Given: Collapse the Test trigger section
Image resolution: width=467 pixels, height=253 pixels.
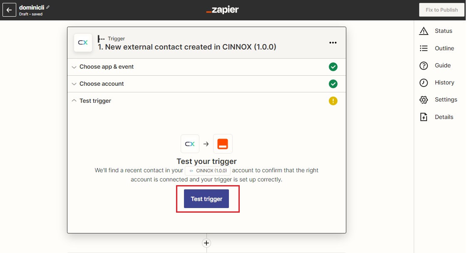Looking at the screenshot, I should pyautogui.click(x=206, y=101).
